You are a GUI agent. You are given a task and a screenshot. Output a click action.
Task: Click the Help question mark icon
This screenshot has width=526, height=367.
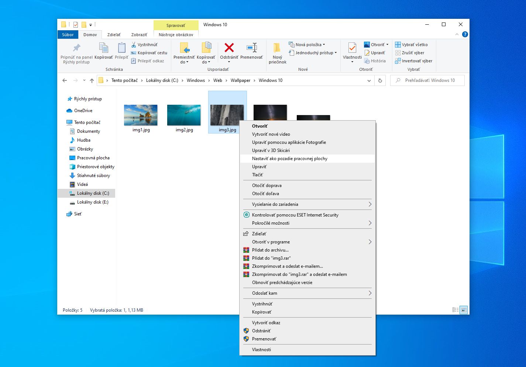coord(465,34)
